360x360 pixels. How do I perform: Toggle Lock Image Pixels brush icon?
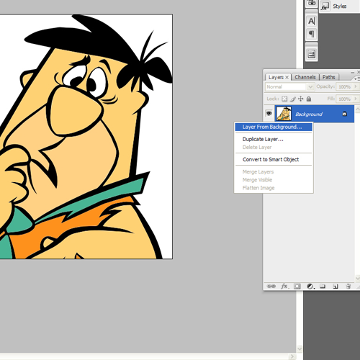[293, 99]
